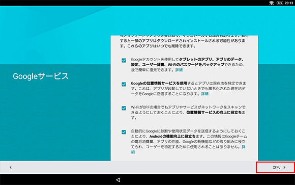Open 詳細 link in location service paragraph
The height and width of the screenshot is (185, 295).
204,94
